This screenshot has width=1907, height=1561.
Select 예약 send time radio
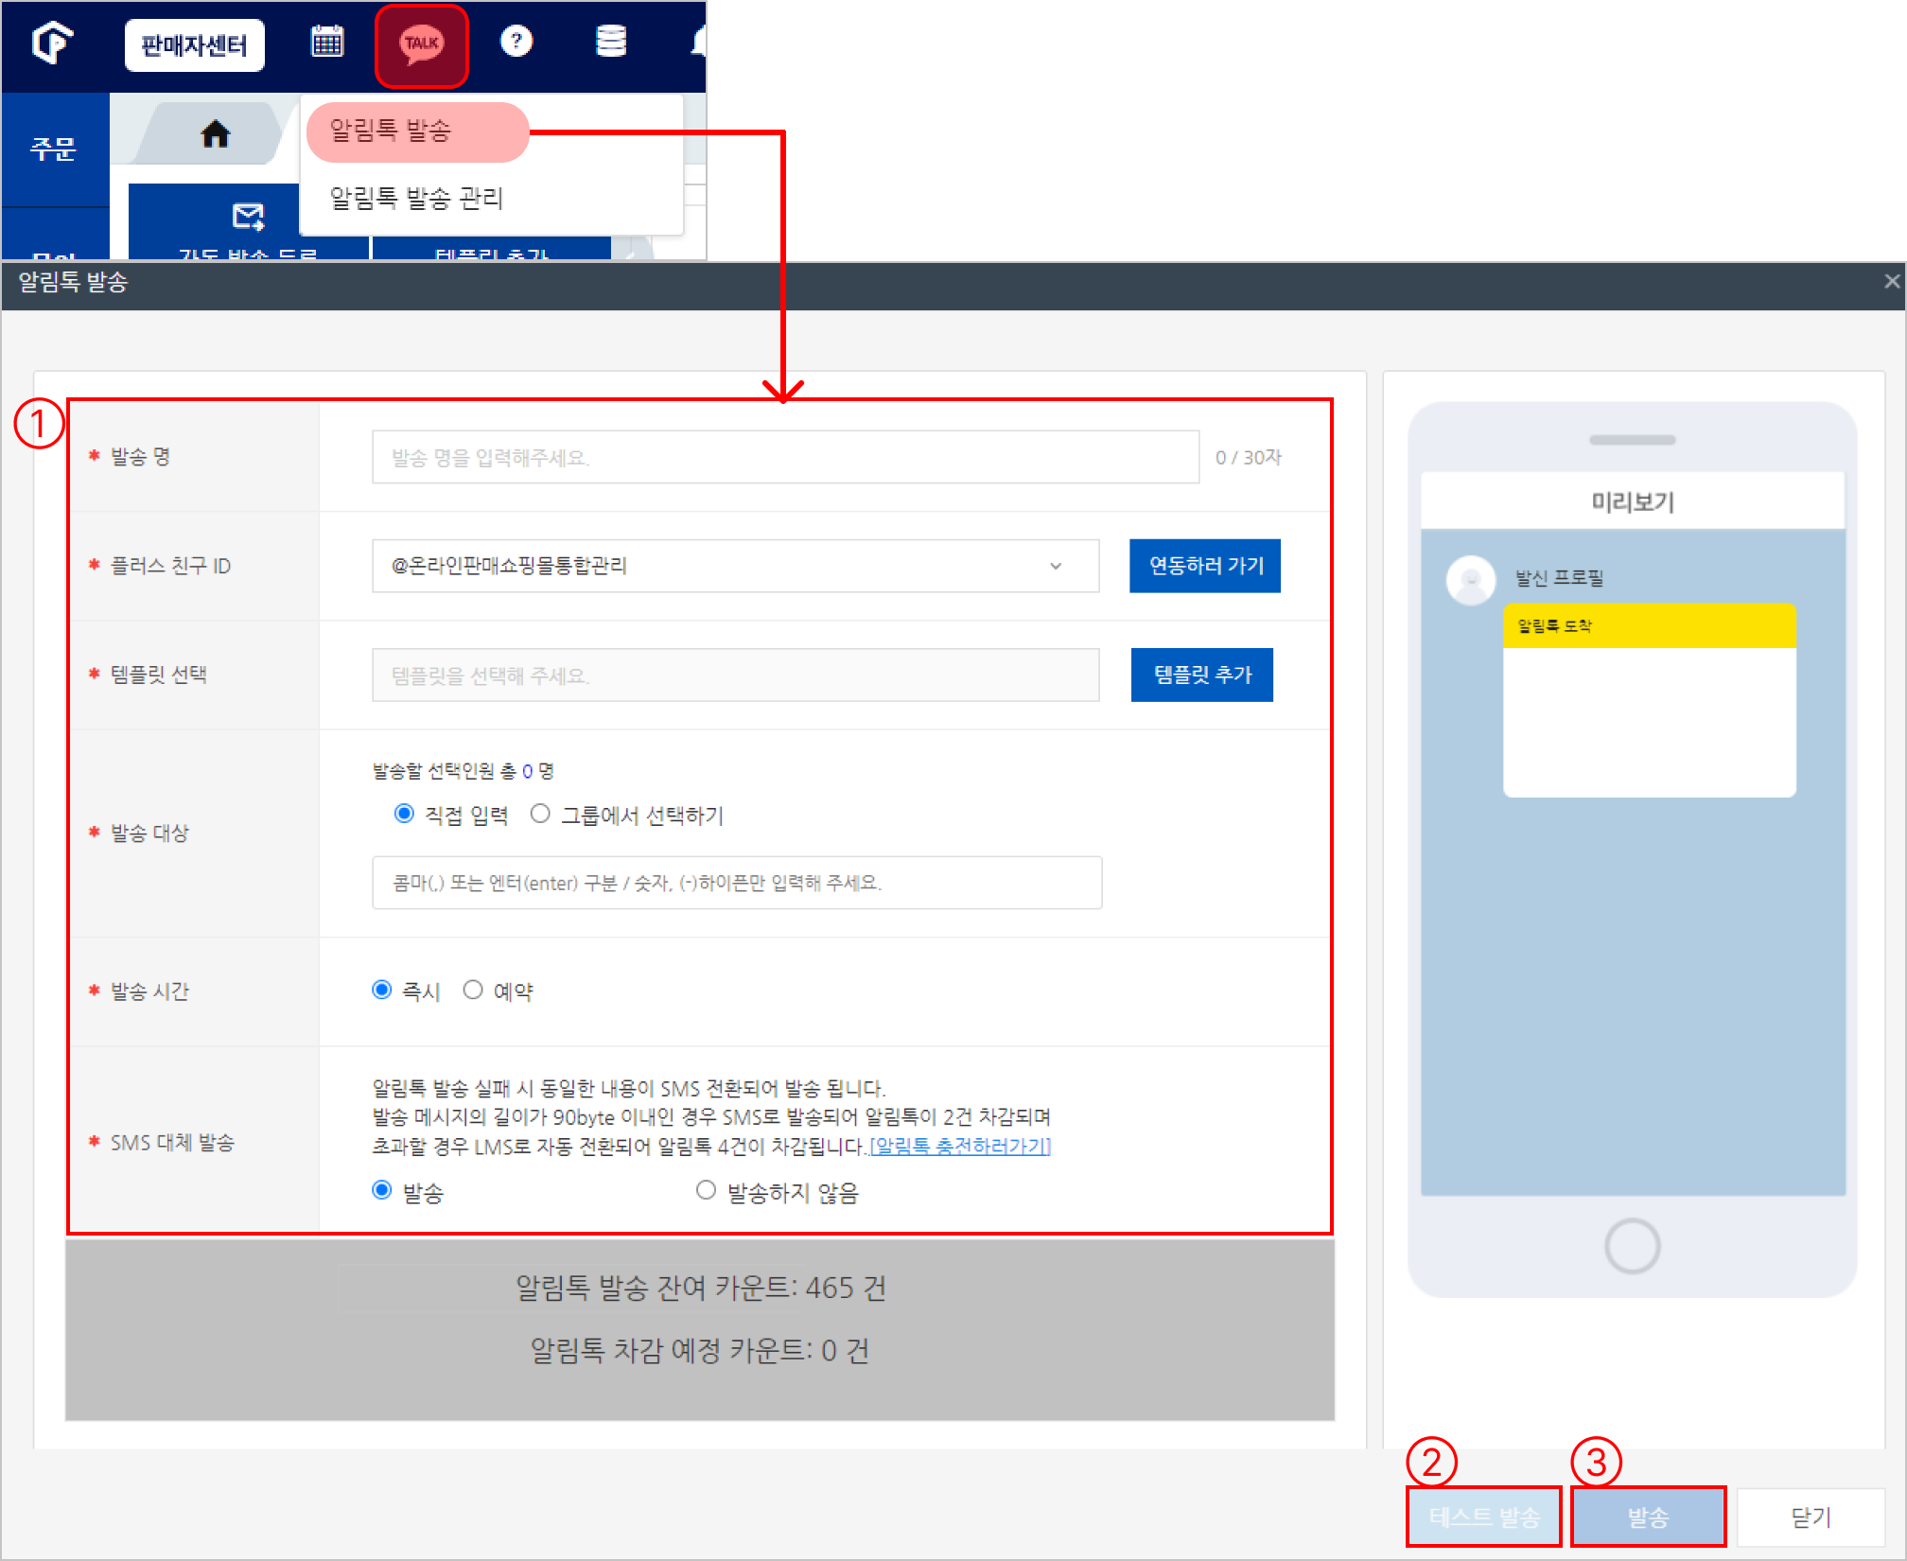[x=473, y=991]
